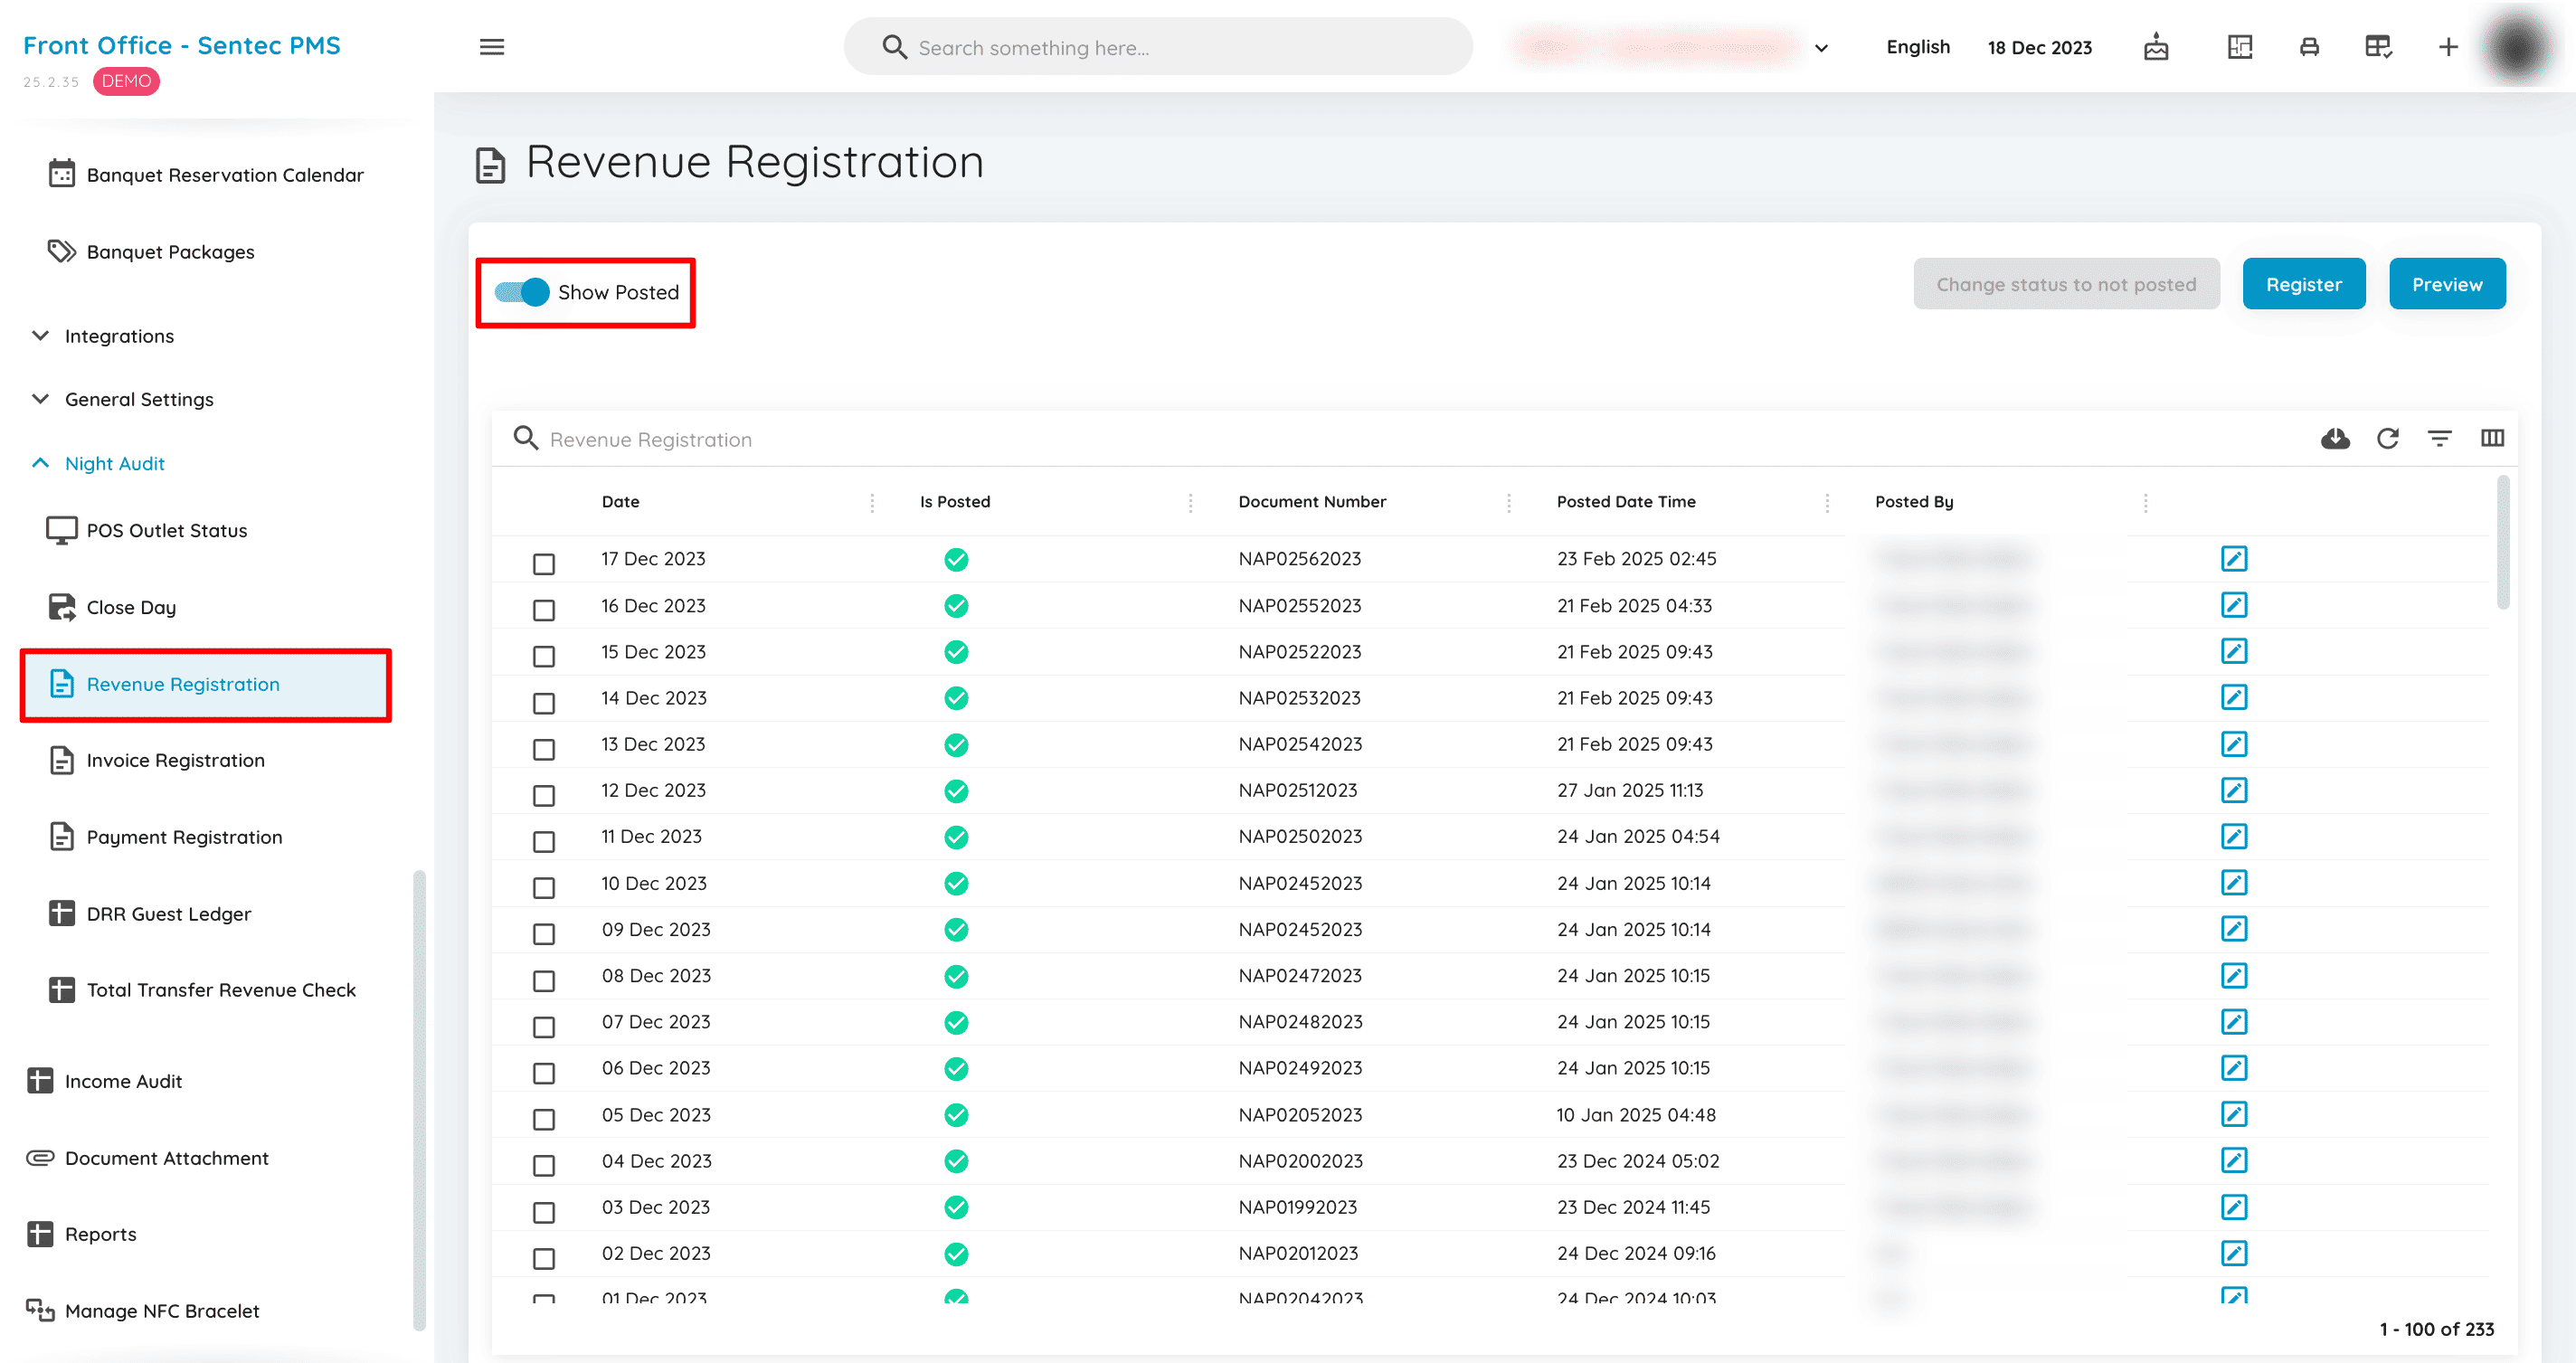The width and height of the screenshot is (2576, 1363).
Task: Edit the 17 Dec 2023 row
Action: (2233, 558)
